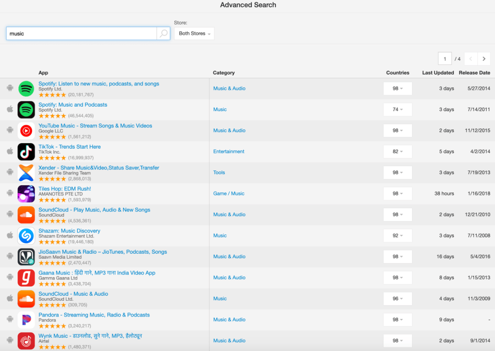Screen dimensions: 495x351
Task: Expand countries dropdown in Tiles Hop row
Action: point(397,193)
